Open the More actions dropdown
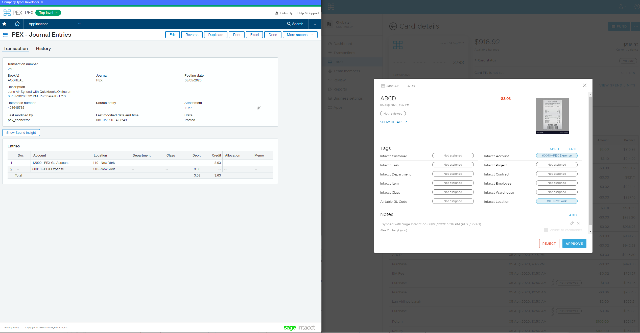The image size is (640, 333). [x=300, y=35]
